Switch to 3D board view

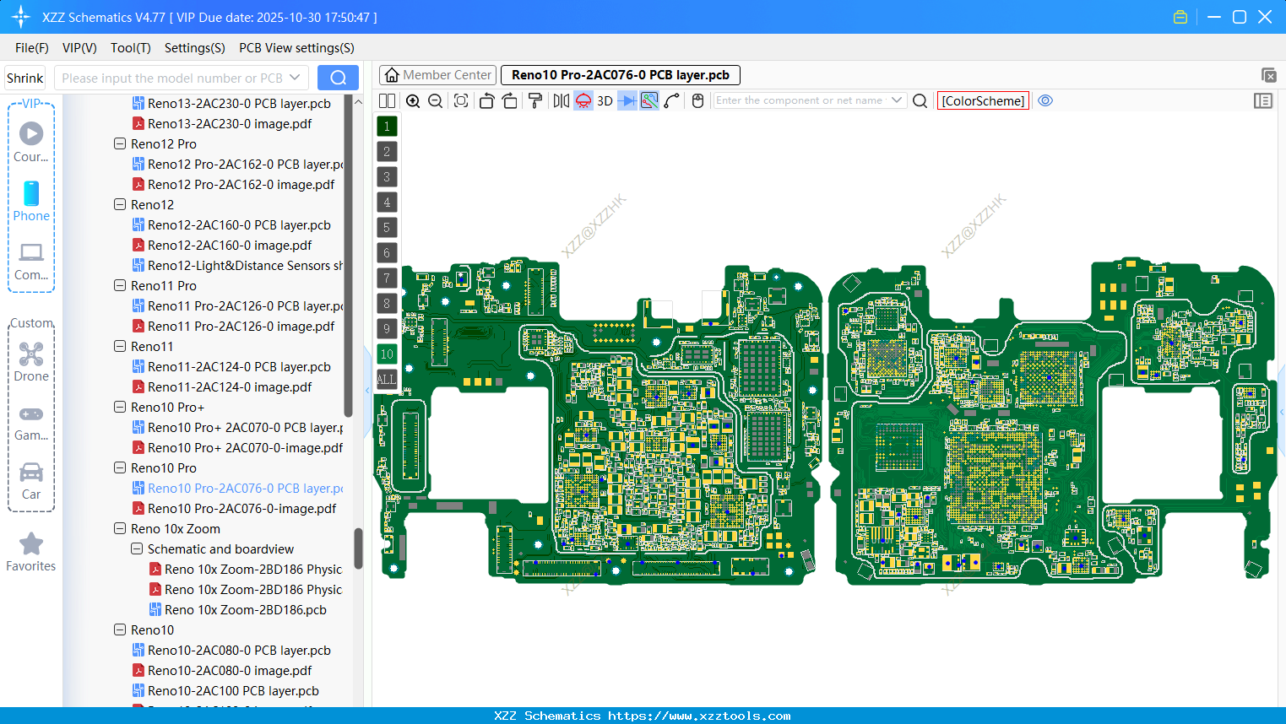pyautogui.click(x=605, y=100)
